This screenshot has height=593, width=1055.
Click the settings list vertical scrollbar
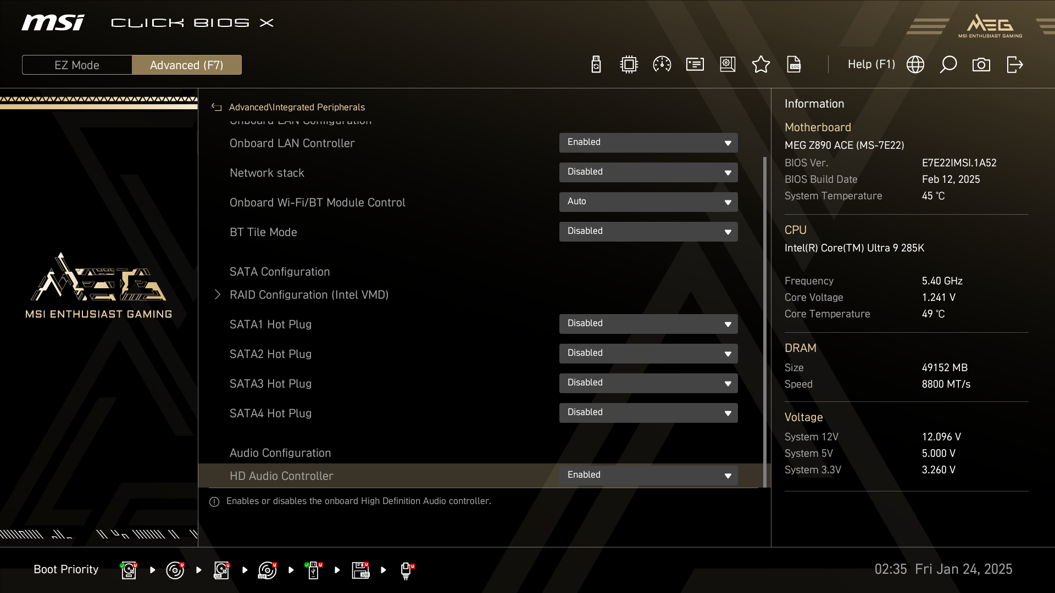tap(764, 321)
